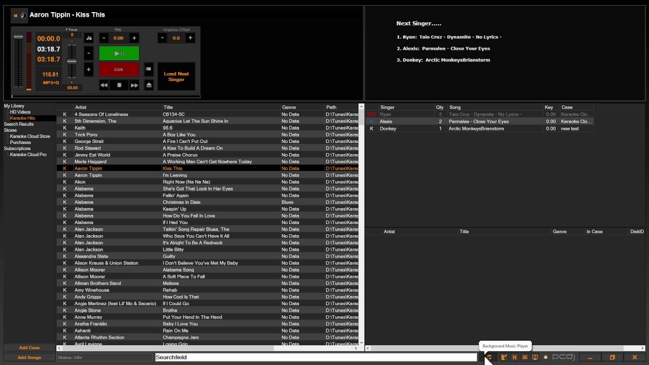Select singer Alexis in the rotation list
The image size is (649, 365).
479,122
